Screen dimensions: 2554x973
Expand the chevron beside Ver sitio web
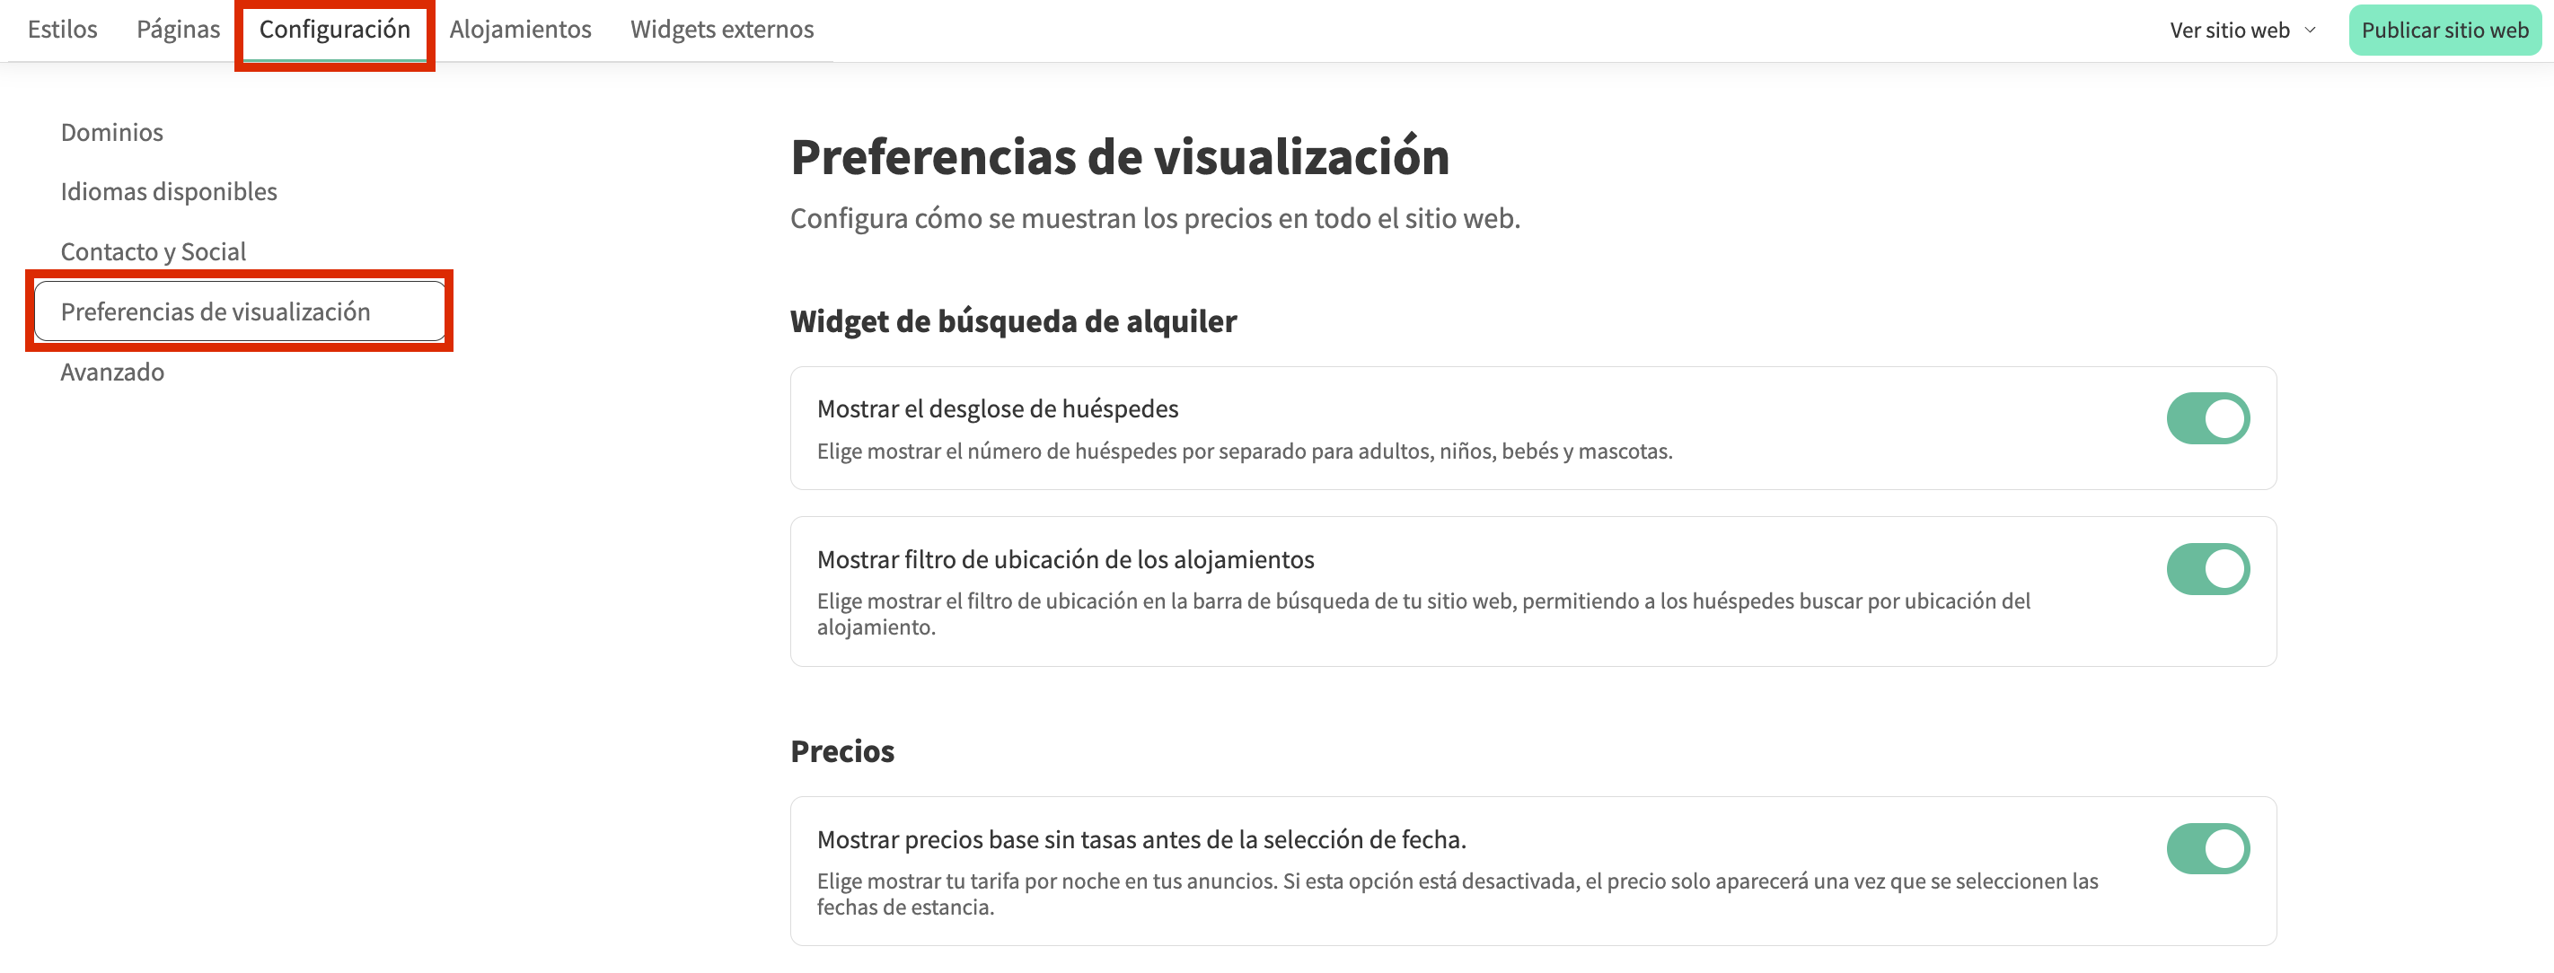coord(2310,31)
